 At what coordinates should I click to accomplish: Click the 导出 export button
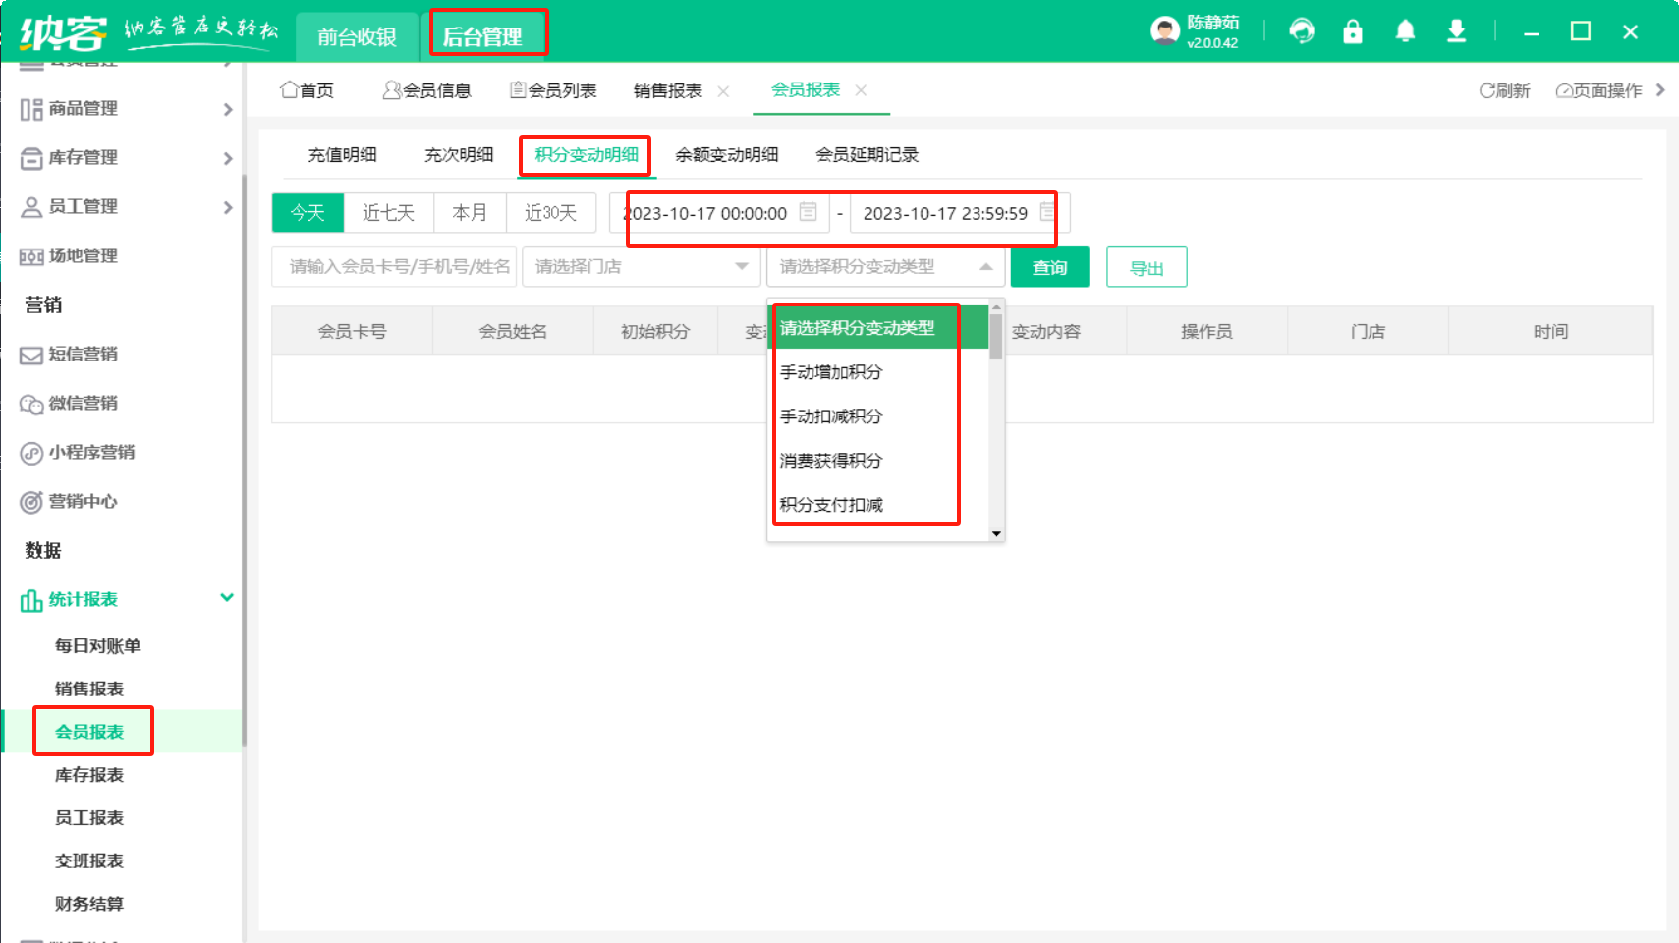[x=1146, y=267]
